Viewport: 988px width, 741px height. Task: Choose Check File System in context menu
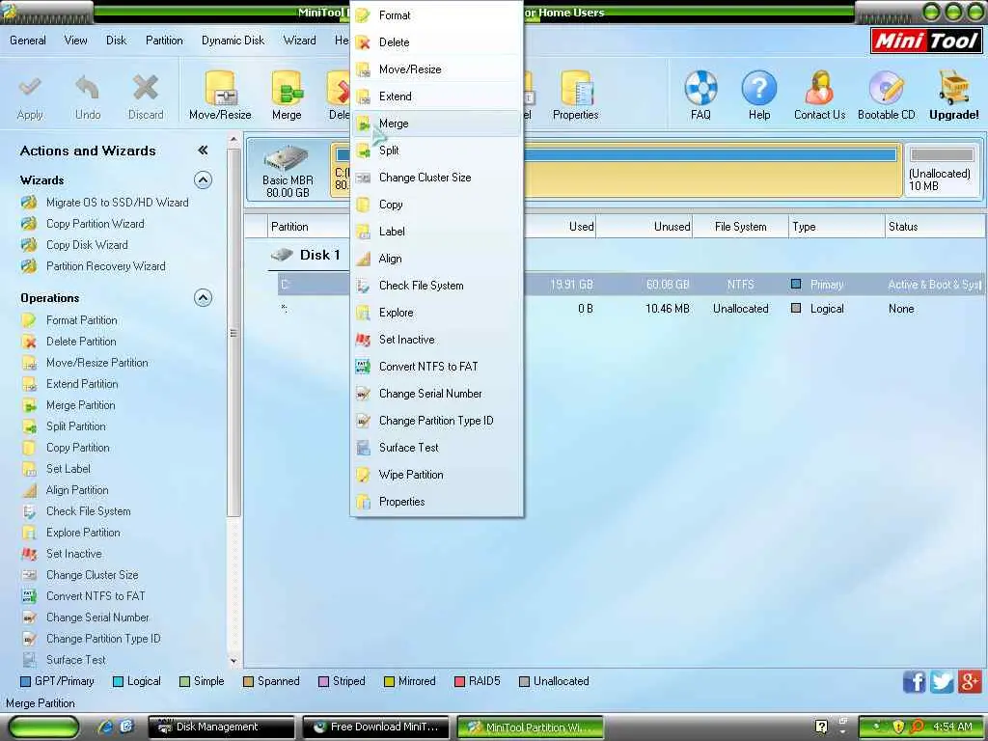[437, 286]
